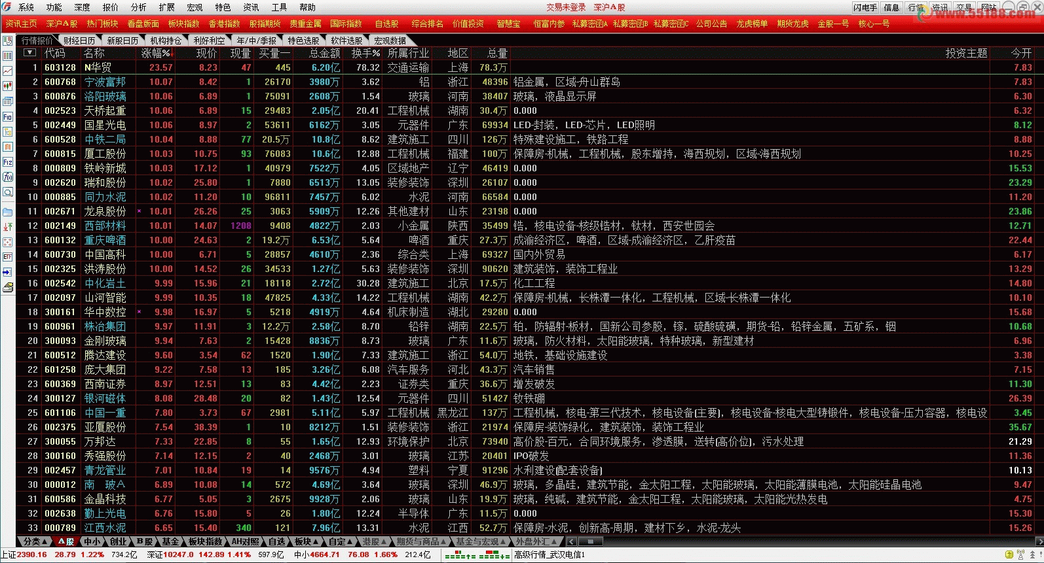This screenshot has height=563, width=1044.
Task: Click 贵重金属 in red toolbar
Action: (306, 24)
